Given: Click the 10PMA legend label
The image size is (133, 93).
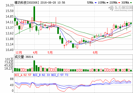Looking at the screenshot, I should pyautogui.click(x=102, y=3).
